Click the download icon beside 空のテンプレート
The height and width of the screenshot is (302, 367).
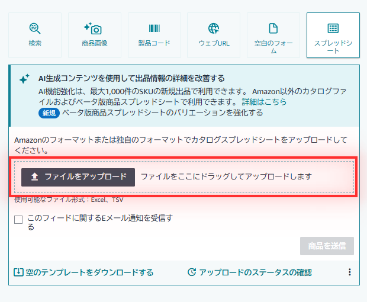[x=18, y=272]
